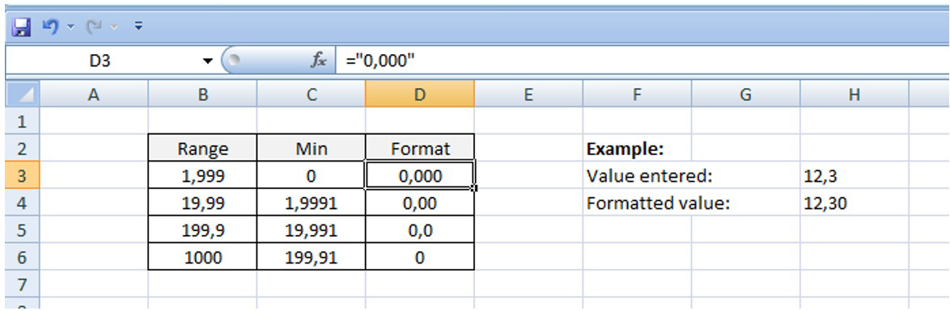Select column E header
The height and width of the screenshot is (311, 950).
click(528, 95)
